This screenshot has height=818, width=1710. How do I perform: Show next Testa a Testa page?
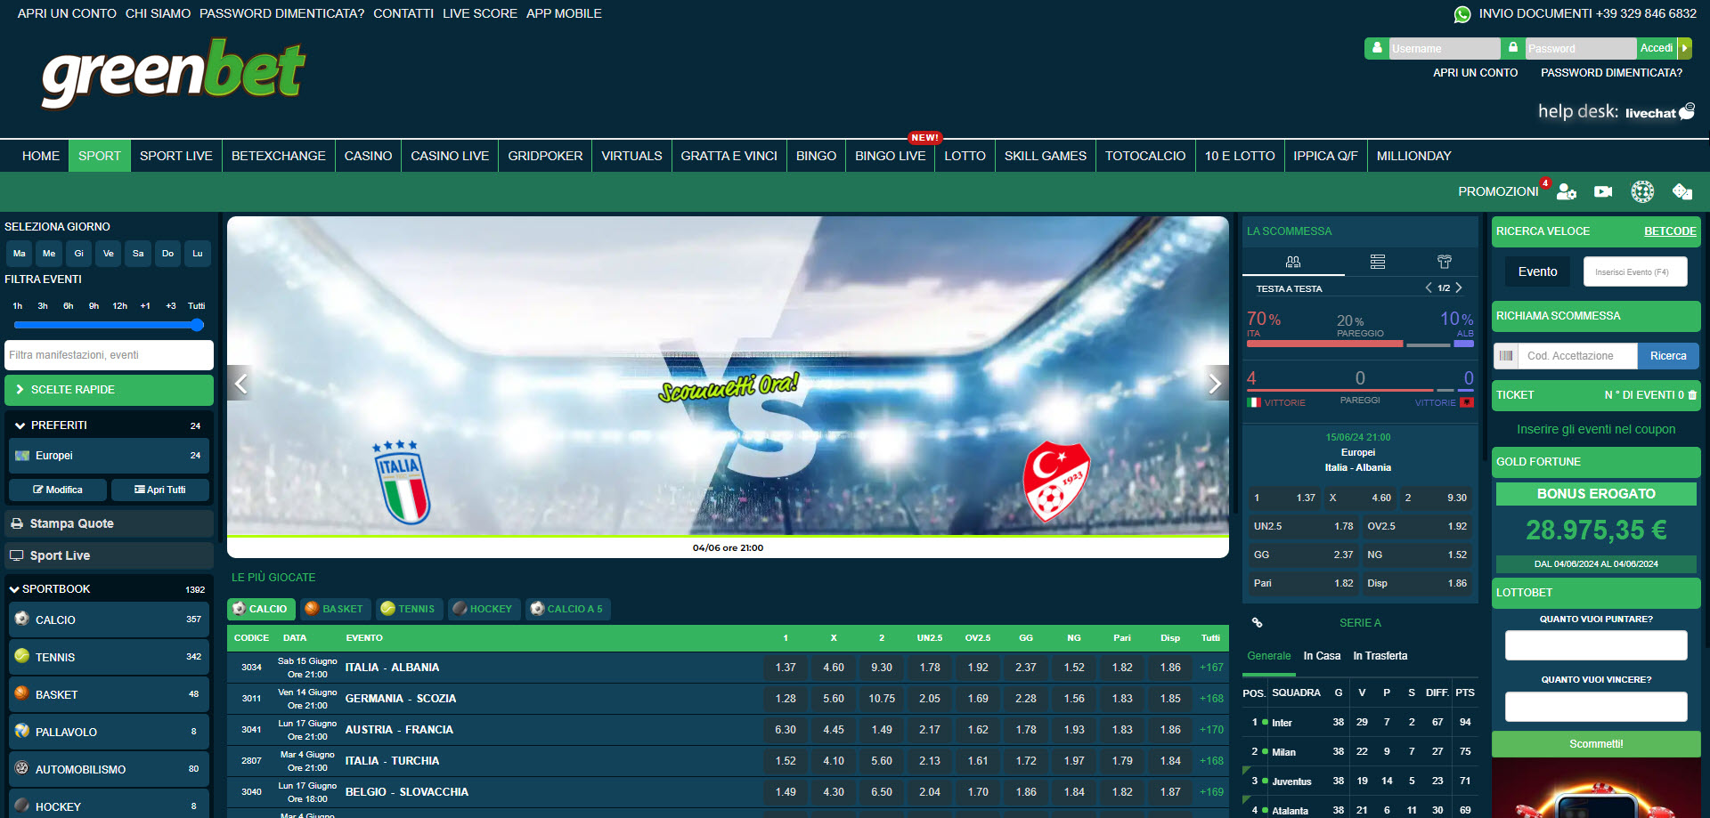click(1459, 288)
